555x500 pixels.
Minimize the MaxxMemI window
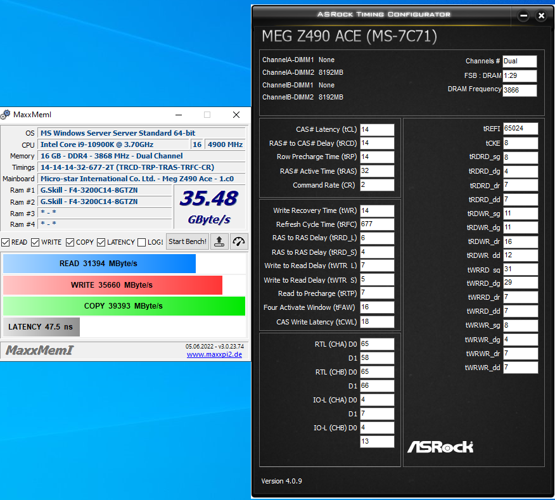[x=179, y=115]
